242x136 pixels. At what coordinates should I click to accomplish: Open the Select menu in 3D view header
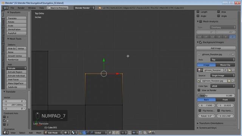(22, 133)
